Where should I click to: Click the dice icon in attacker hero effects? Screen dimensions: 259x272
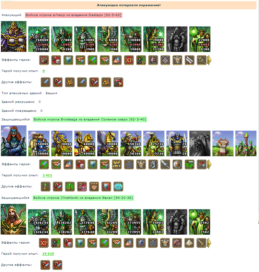56,60
